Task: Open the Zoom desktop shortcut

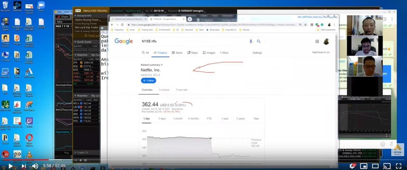Action: pos(41,6)
